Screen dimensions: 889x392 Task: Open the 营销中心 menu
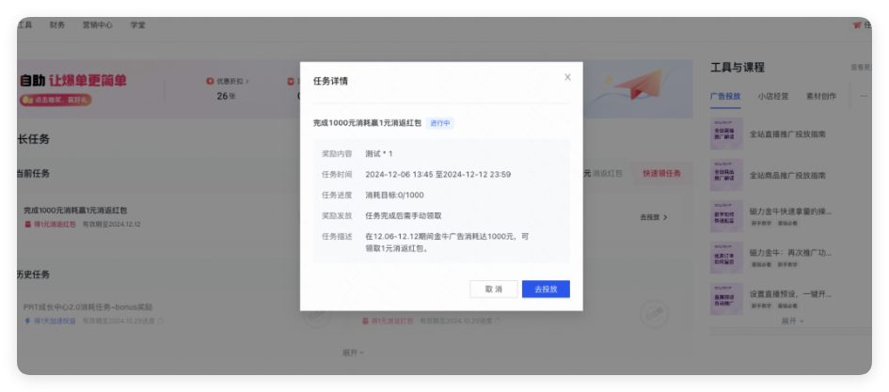[98, 25]
